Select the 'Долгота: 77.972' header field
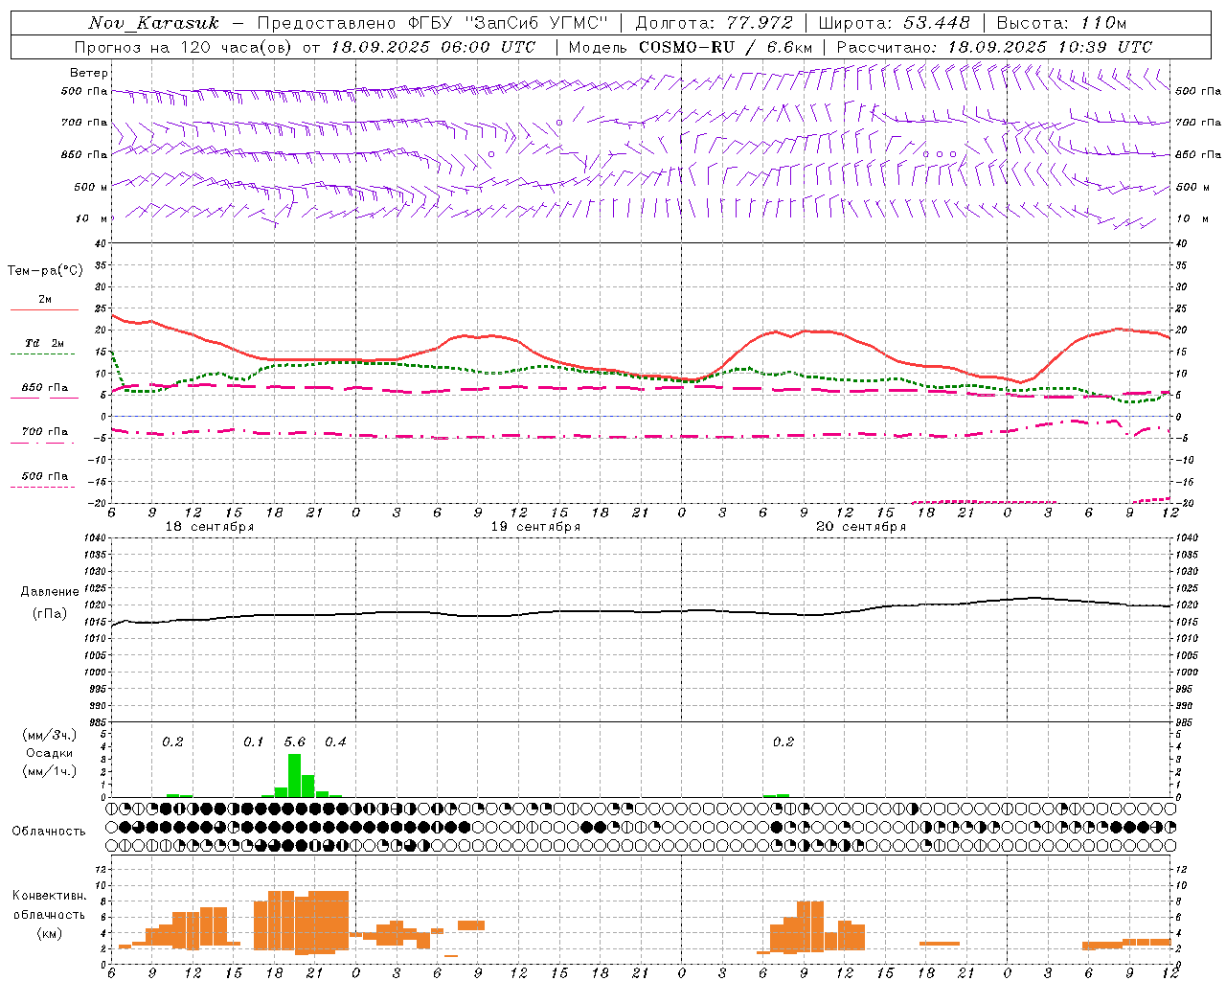Screen dimensions: 1226x981 pos(715,23)
